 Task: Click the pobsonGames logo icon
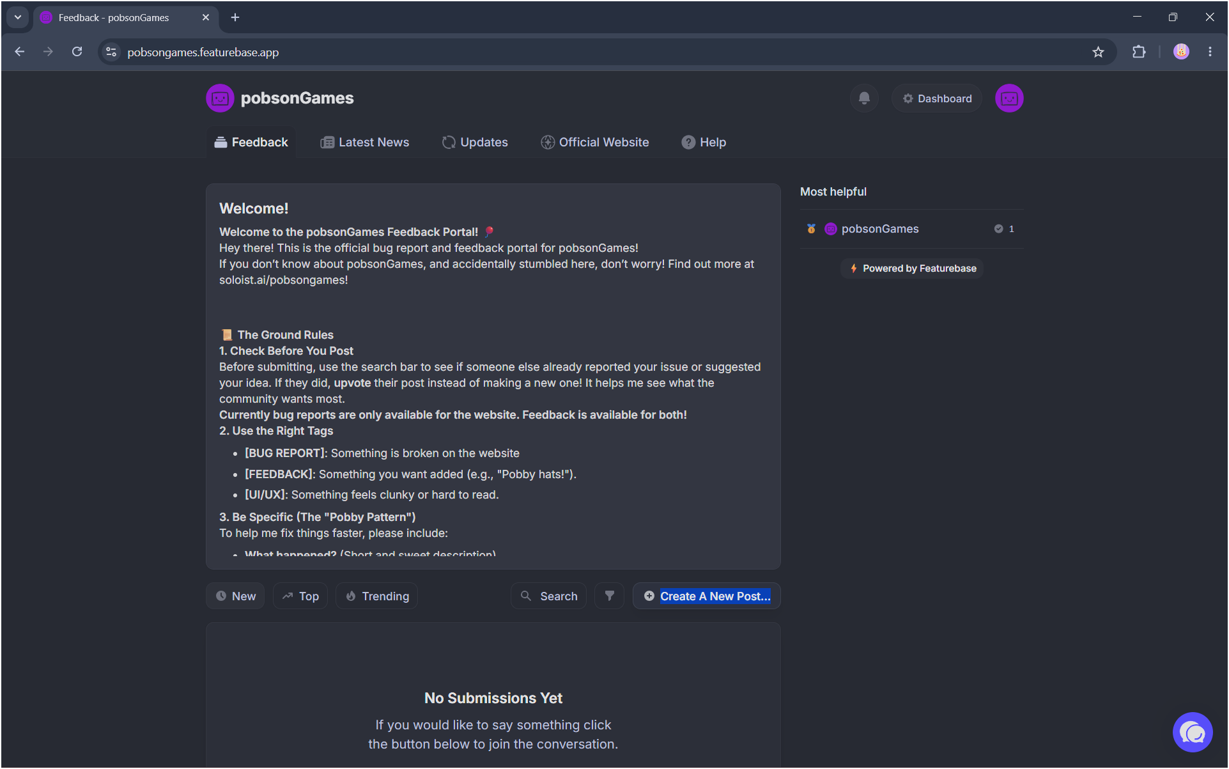pyautogui.click(x=220, y=98)
